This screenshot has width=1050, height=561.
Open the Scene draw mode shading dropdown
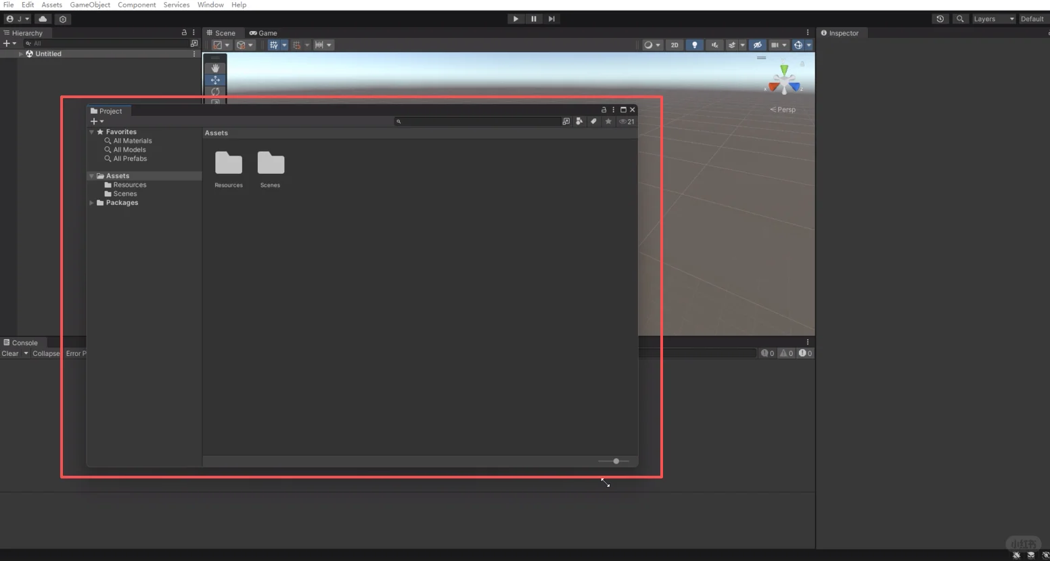pyautogui.click(x=652, y=45)
